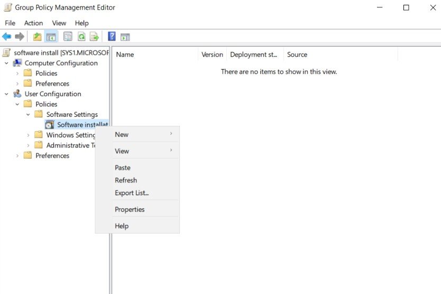The width and height of the screenshot is (441, 294).
Task: Collapse the Software Settings node
Action: pyautogui.click(x=28, y=115)
